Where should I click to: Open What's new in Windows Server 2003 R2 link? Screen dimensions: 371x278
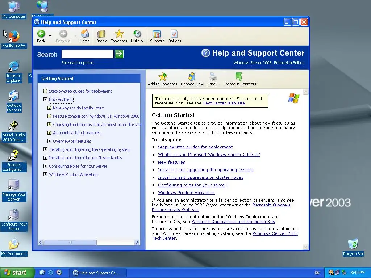[209, 155]
